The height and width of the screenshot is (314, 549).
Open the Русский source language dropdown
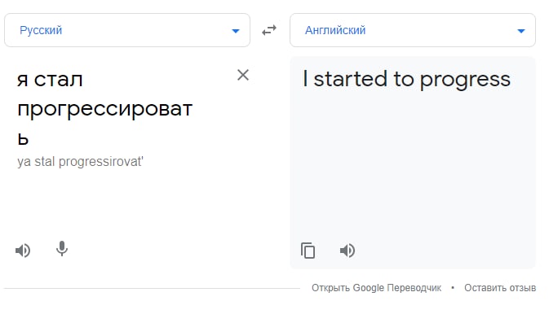127,30
